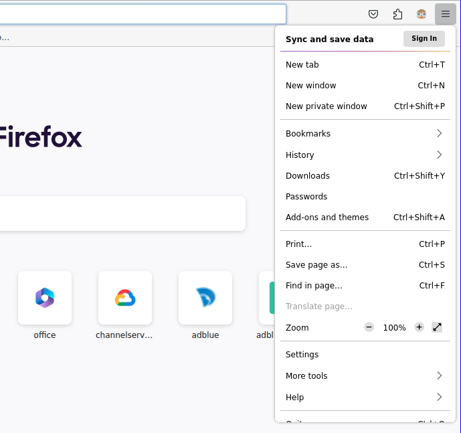Click the zoom out minus button

[369, 327]
